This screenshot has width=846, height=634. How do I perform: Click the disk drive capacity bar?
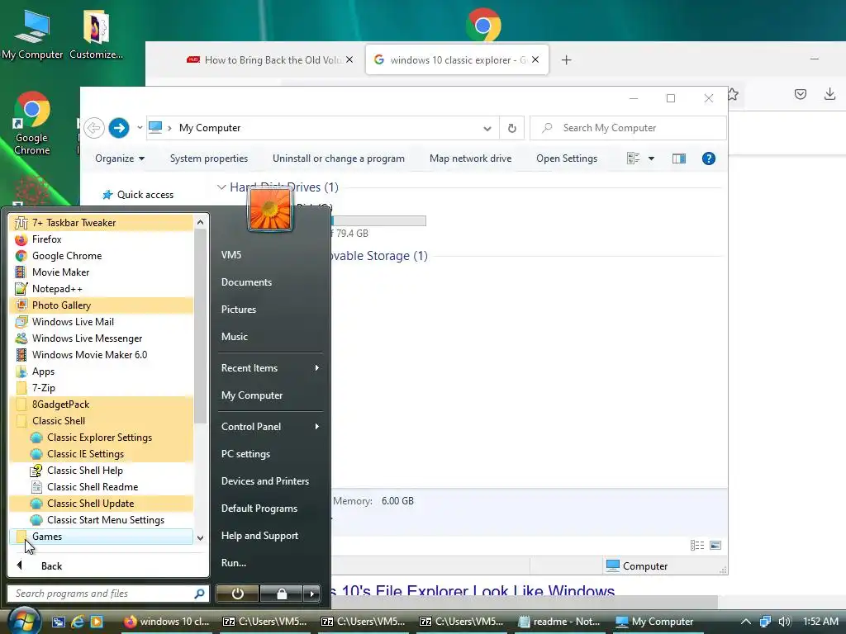378,220
